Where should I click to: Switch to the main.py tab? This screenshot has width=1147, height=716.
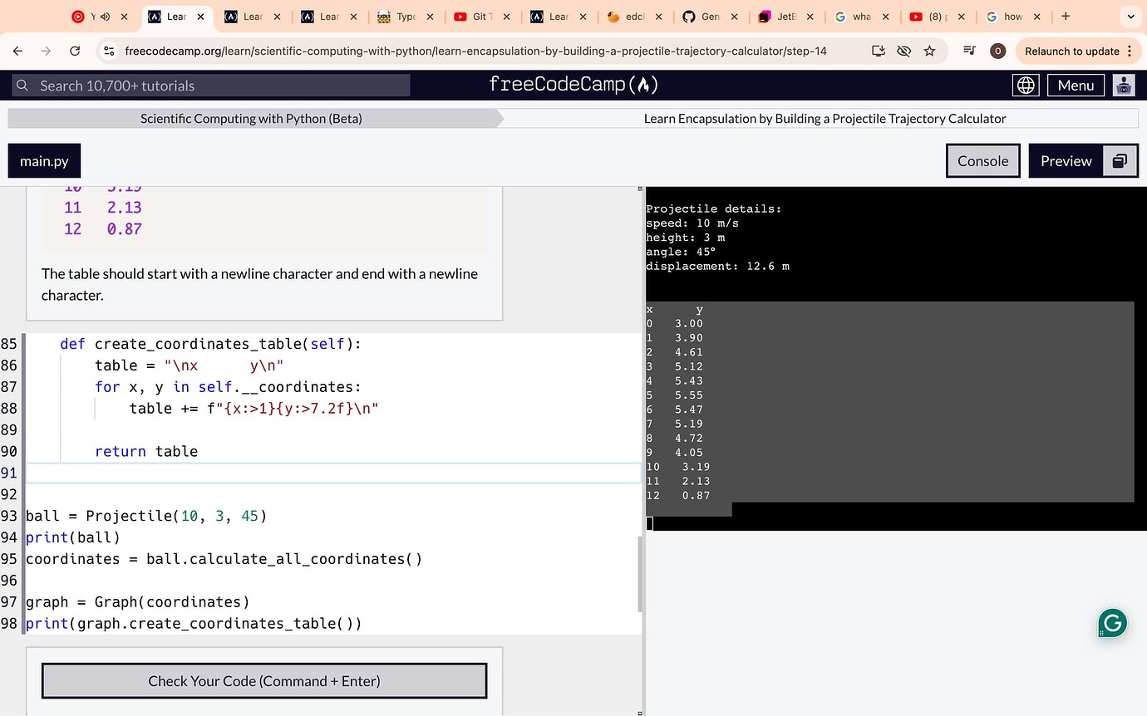(43, 160)
